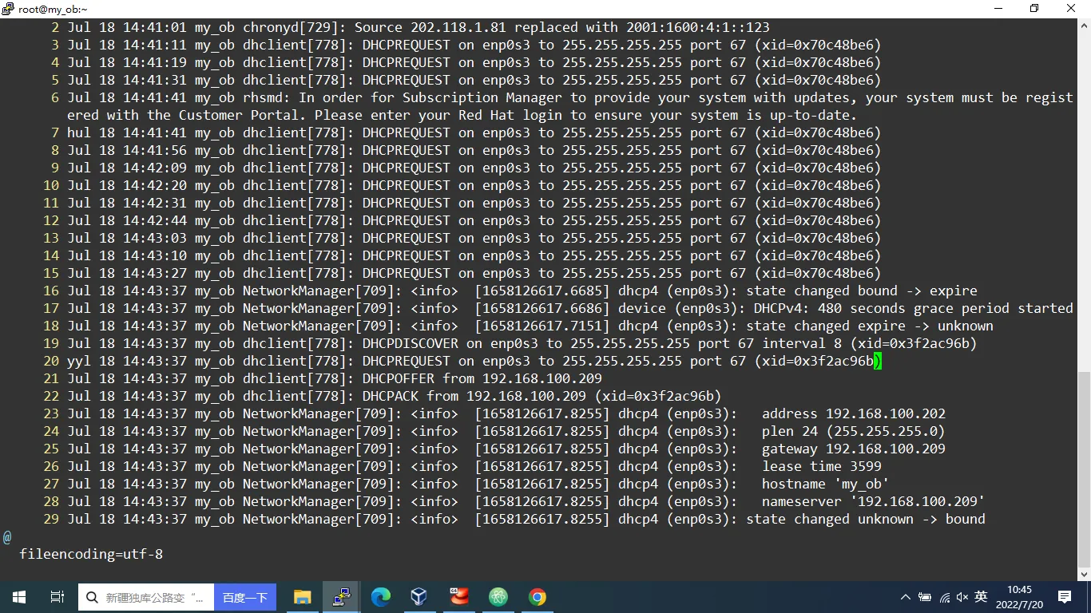Show hidden system tray icons
Image resolution: width=1091 pixels, height=613 pixels.
click(x=905, y=597)
